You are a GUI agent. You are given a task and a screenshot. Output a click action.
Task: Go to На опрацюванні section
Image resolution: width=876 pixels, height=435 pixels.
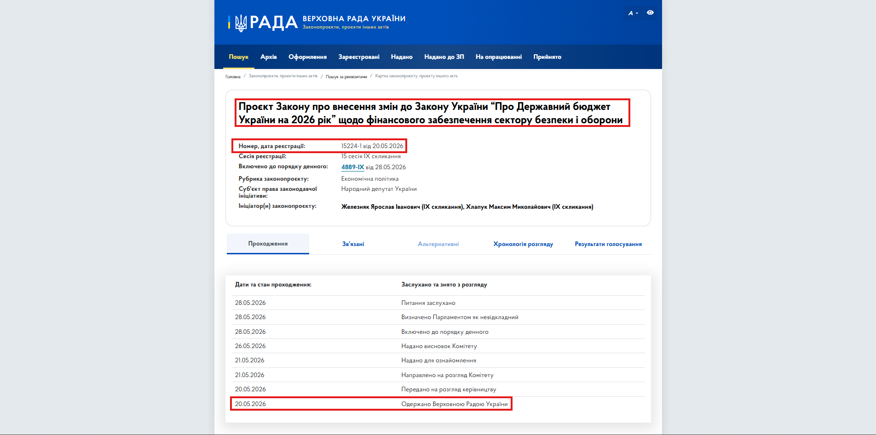pyautogui.click(x=499, y=57)
